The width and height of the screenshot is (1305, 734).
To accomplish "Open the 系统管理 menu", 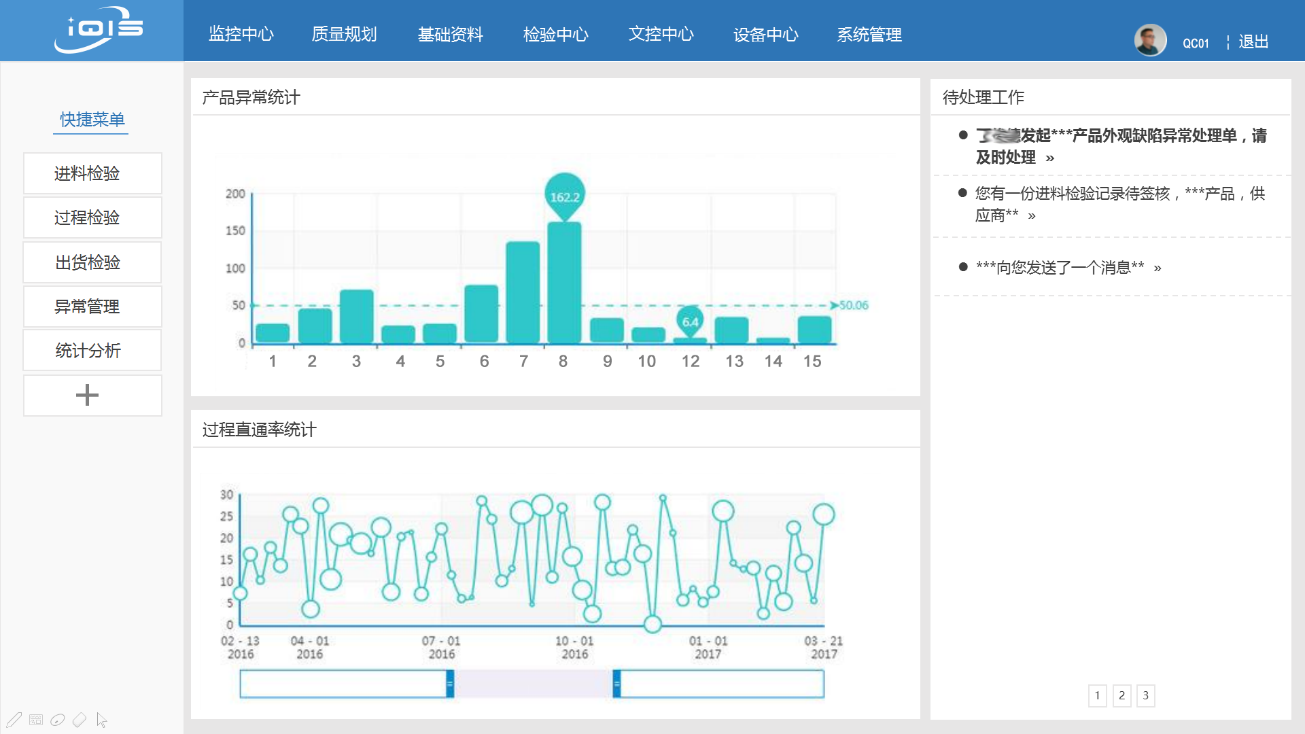I will coord(871,35).
